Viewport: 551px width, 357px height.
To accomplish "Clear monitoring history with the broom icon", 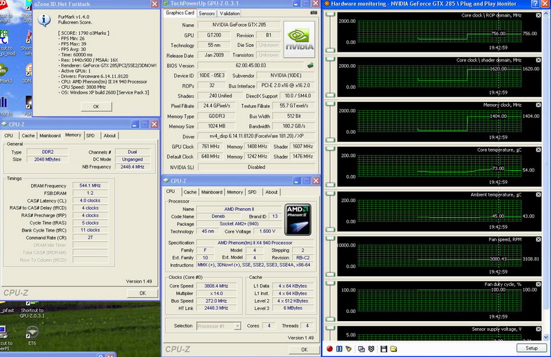I will (349, 349).
